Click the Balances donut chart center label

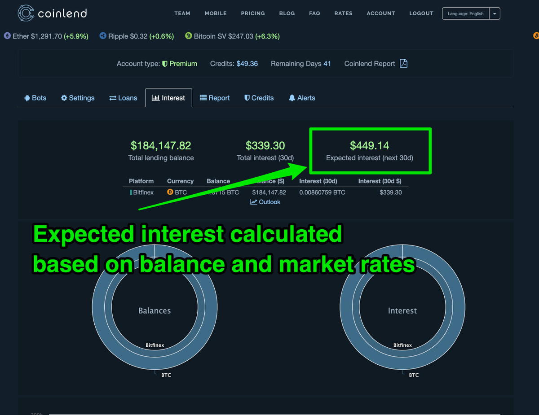click(x=155, y=310)
